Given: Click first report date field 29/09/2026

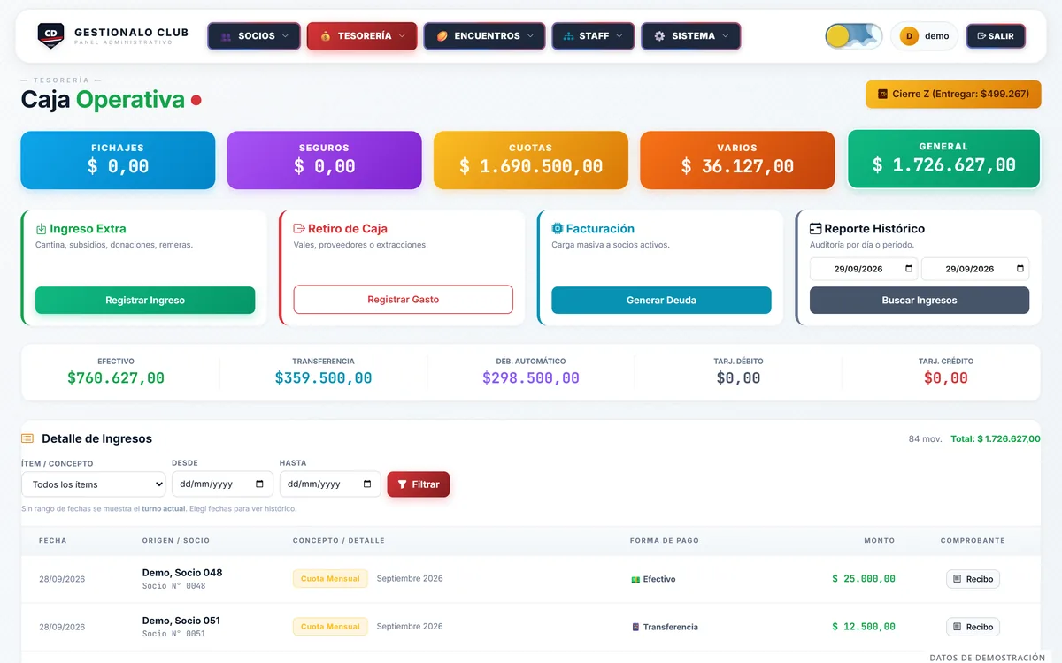Looking at the screenshot, I should tap(865, 269).
